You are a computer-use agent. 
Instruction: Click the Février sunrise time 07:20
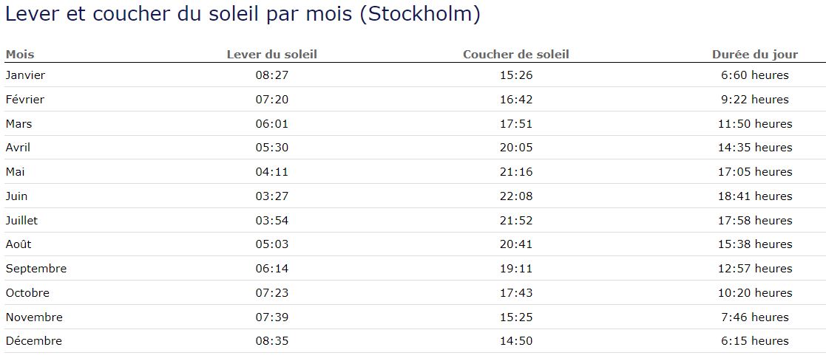coord(271,100)
